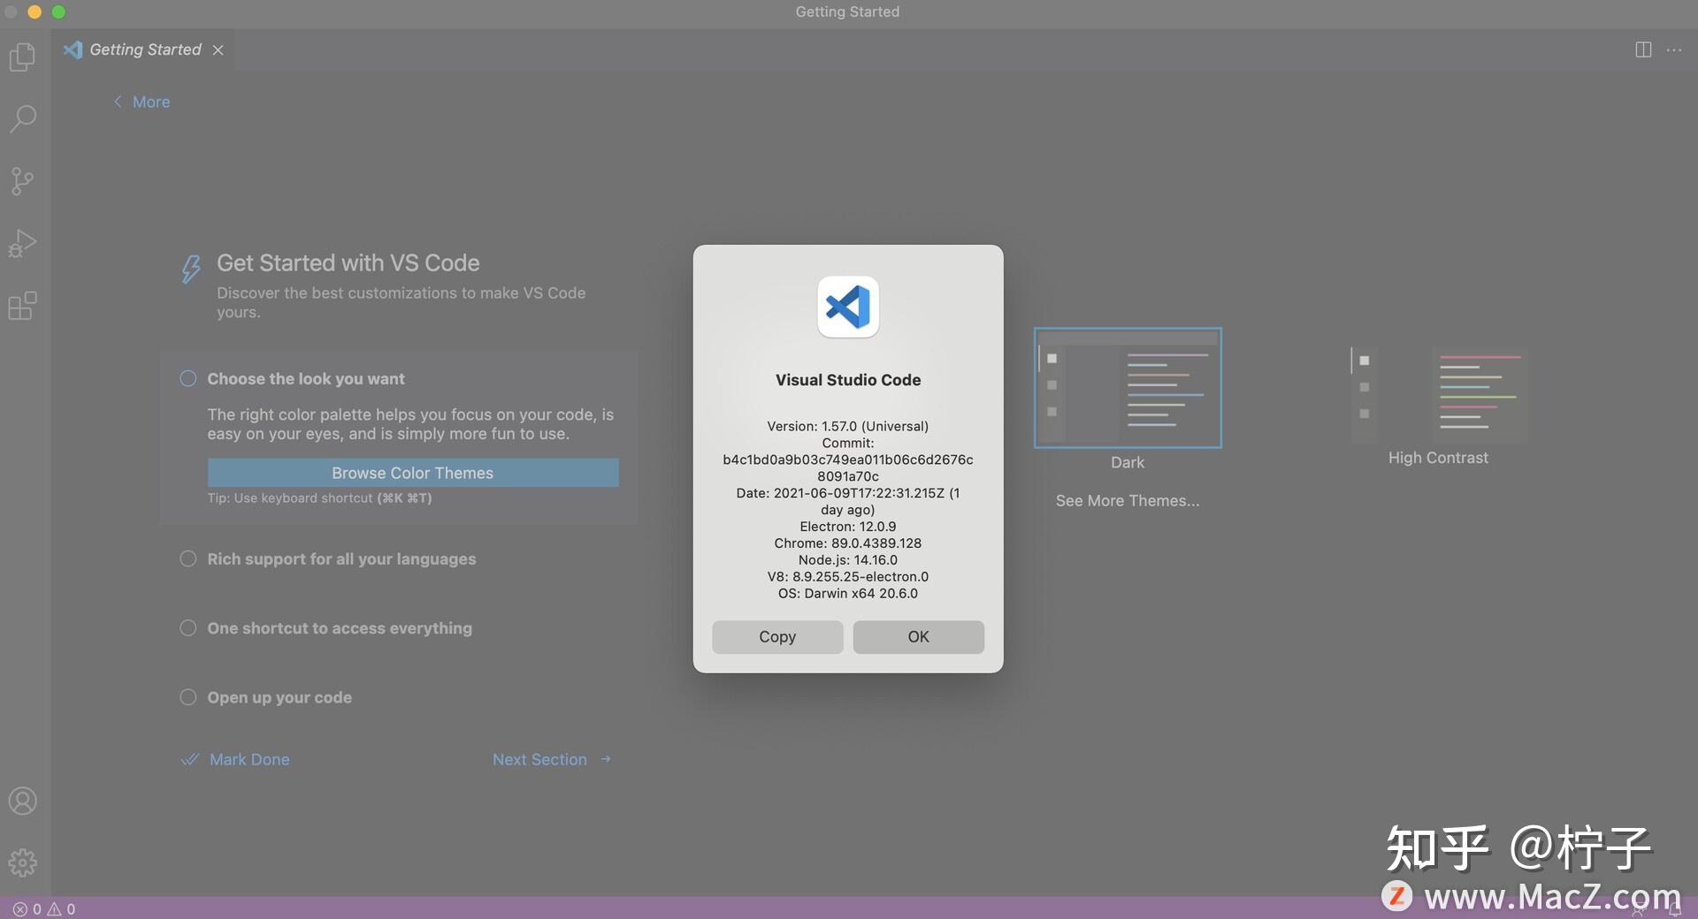Screen dimensions: 1698x919
Task: Select Open up your code step
Action: (279, 697)
